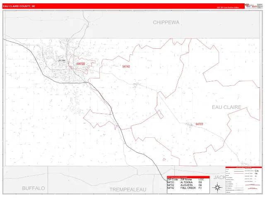This screenshot has height=198, width=265.
Task: Click location F3 in the index table
Action: click(x=200, y=188)
